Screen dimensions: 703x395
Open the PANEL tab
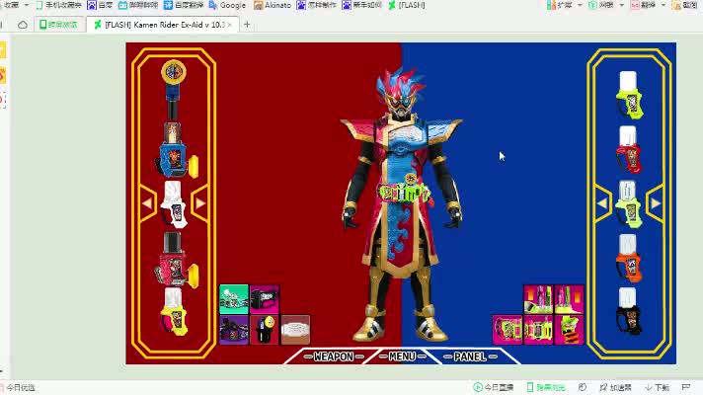(470, 356)
